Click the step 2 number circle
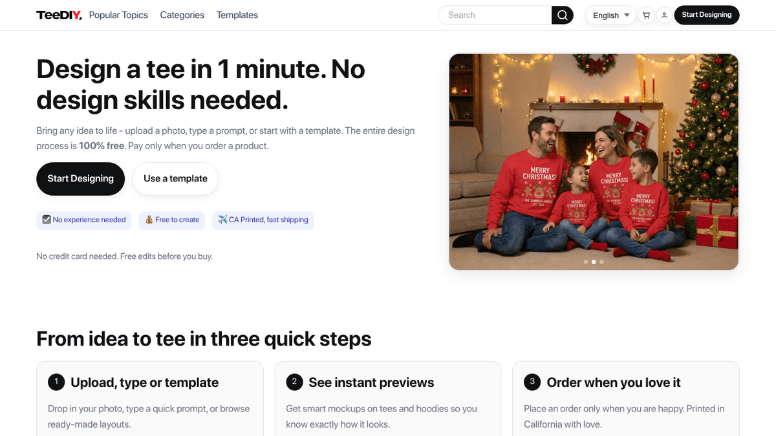 pyautogui.click(x=294, y=382)
